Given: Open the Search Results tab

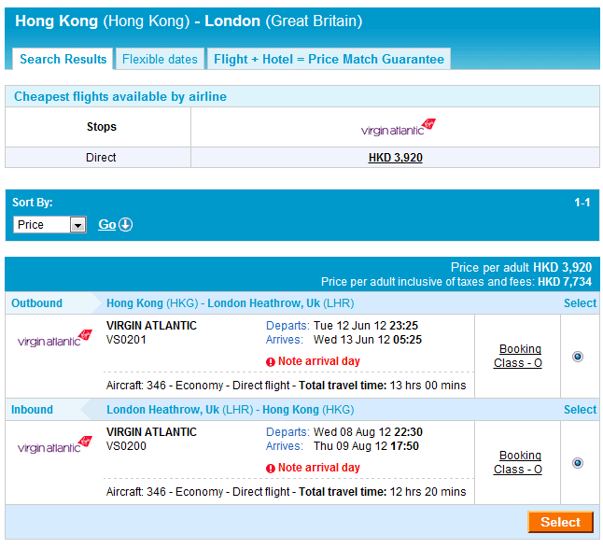Looking at the screenshot, I should click(x=63, y=59).
